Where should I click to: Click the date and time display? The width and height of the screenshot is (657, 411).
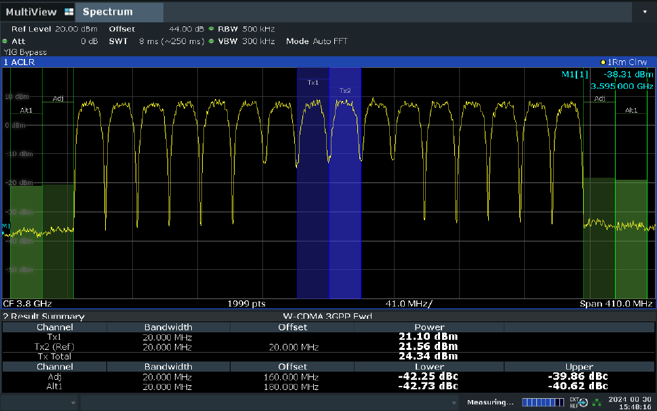coord(630,403)
